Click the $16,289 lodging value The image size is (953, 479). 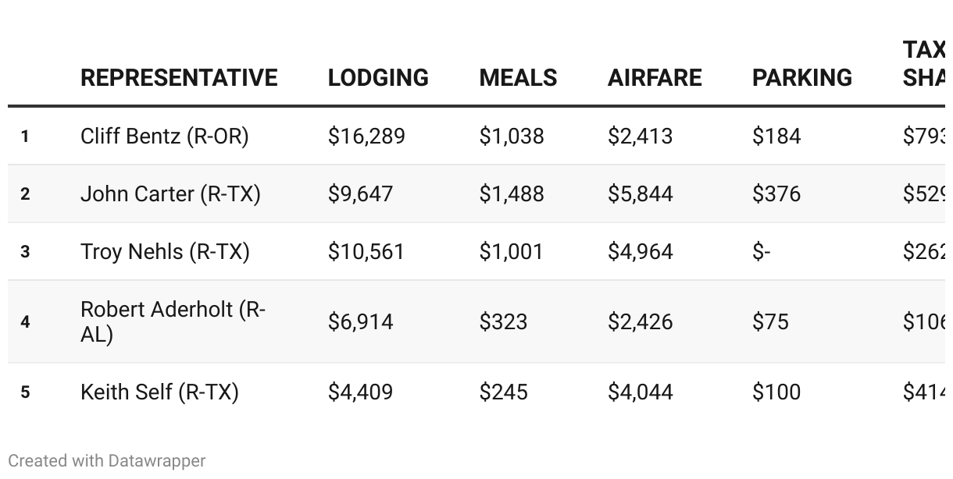[366, 137]
